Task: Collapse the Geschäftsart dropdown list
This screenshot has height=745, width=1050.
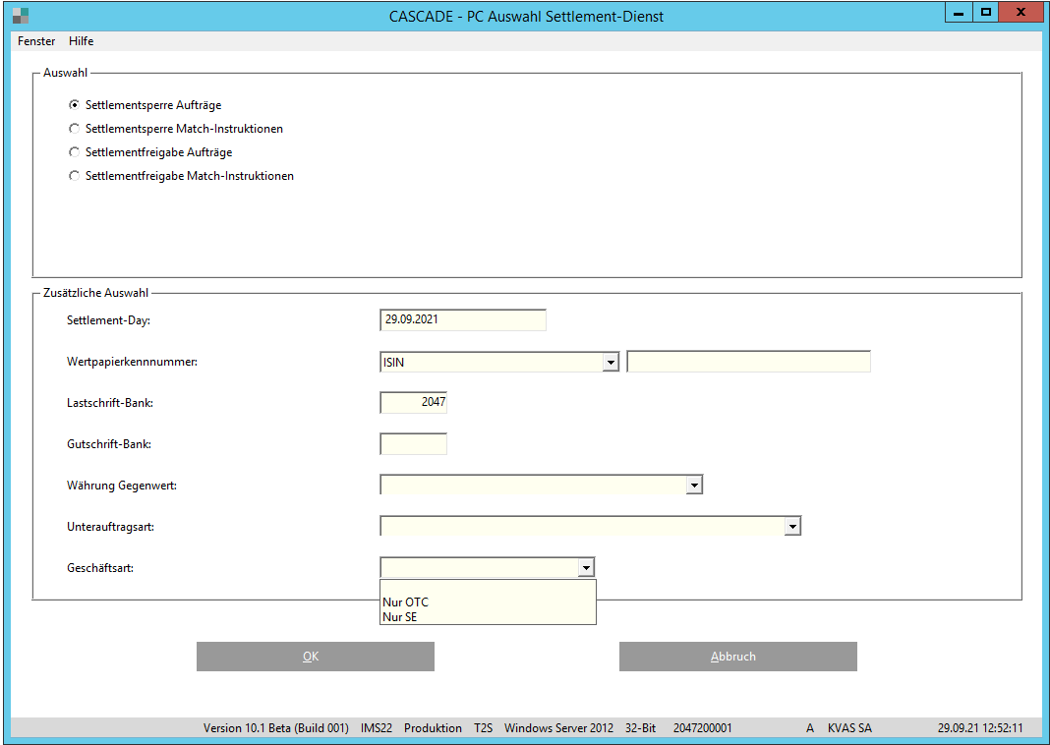Action: point(586,568)
